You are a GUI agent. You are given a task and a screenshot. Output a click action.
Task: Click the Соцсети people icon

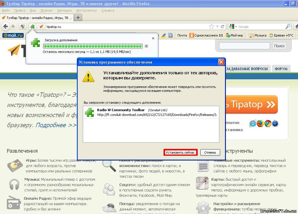click(x=109, y=189)
